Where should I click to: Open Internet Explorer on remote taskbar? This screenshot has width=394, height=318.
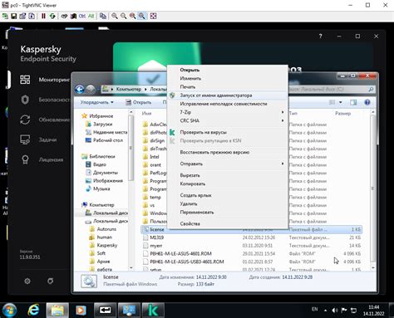click(33, 310)
